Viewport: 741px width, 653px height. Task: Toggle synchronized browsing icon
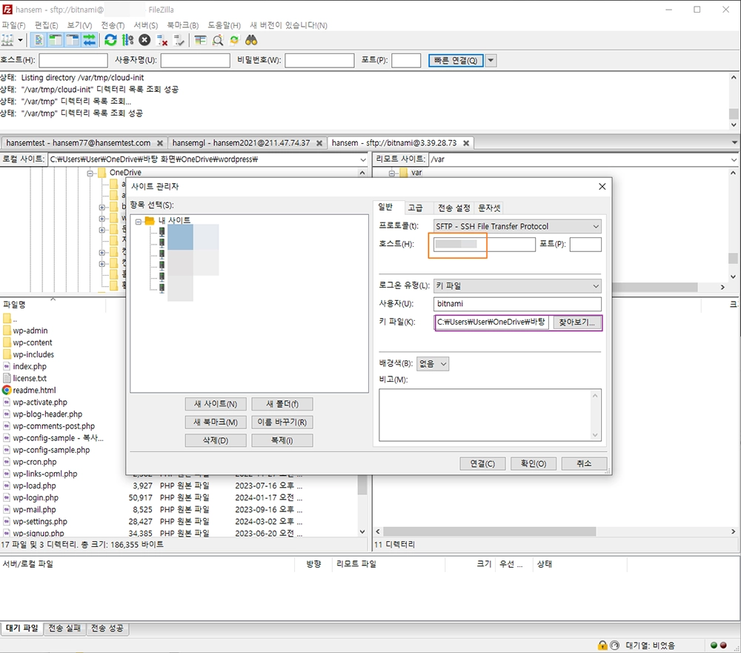click(x=234, y=40)
